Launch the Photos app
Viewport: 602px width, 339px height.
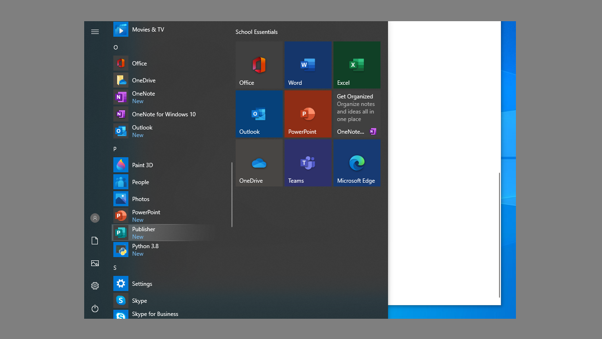(164, 199)
